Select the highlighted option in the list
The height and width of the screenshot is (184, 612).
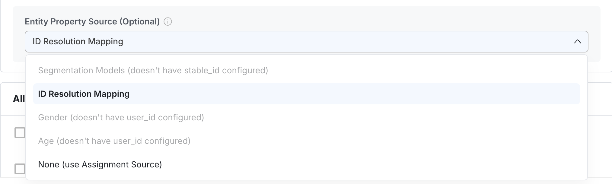point(84,94)
